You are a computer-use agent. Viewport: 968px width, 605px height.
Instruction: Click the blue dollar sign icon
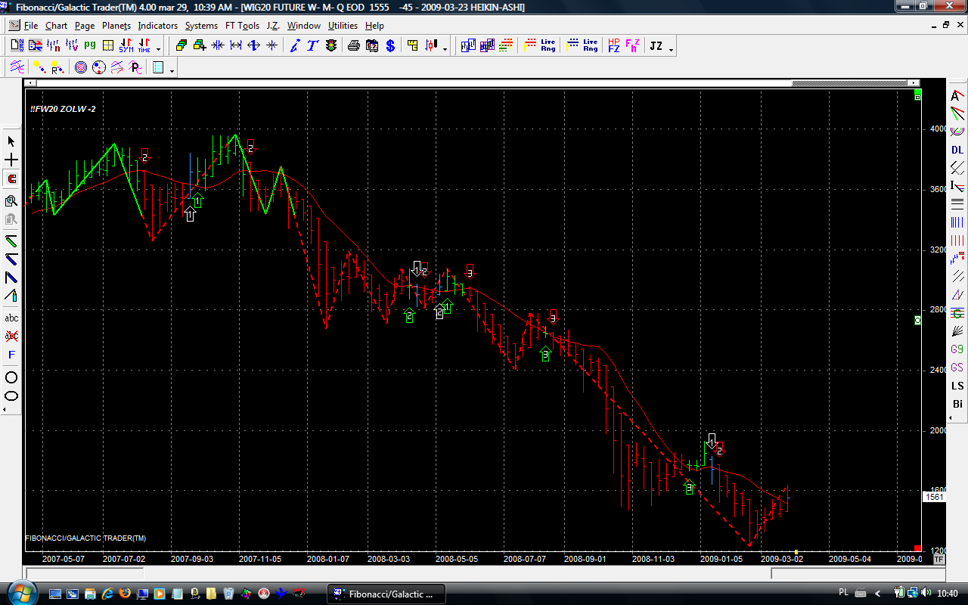tap(390, 46)
